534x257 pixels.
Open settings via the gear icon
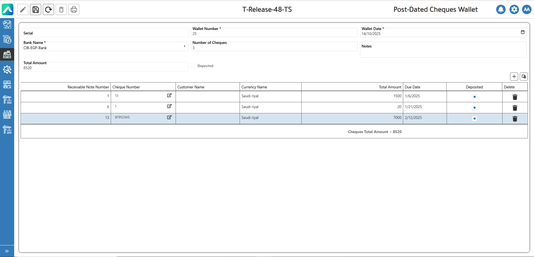(x=514, y=9)
